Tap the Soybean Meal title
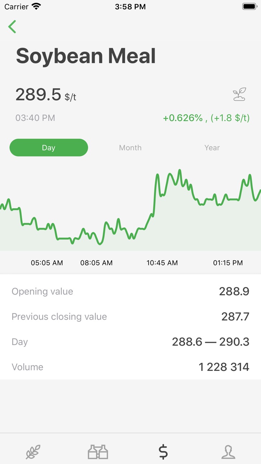 86,56
